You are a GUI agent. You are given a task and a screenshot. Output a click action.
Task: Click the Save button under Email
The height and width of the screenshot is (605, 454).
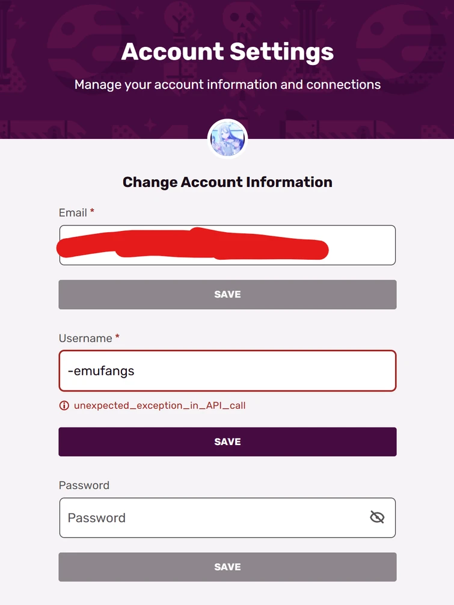point(227,294)
